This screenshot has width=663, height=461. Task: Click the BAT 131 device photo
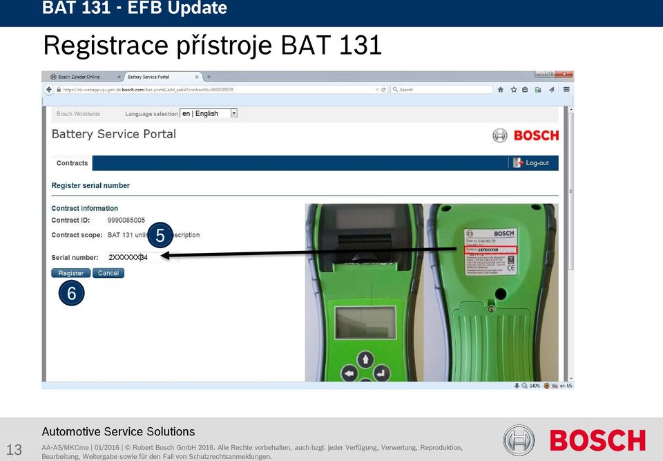point(431,292)
